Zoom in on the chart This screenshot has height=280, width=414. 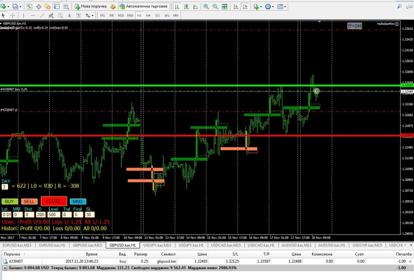[206, 6]
